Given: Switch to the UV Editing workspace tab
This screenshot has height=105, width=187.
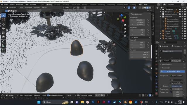Looking at the screenshot, I should (x=66, y=5).
